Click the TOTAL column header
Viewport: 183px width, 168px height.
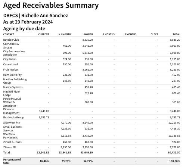pos(176,34)
